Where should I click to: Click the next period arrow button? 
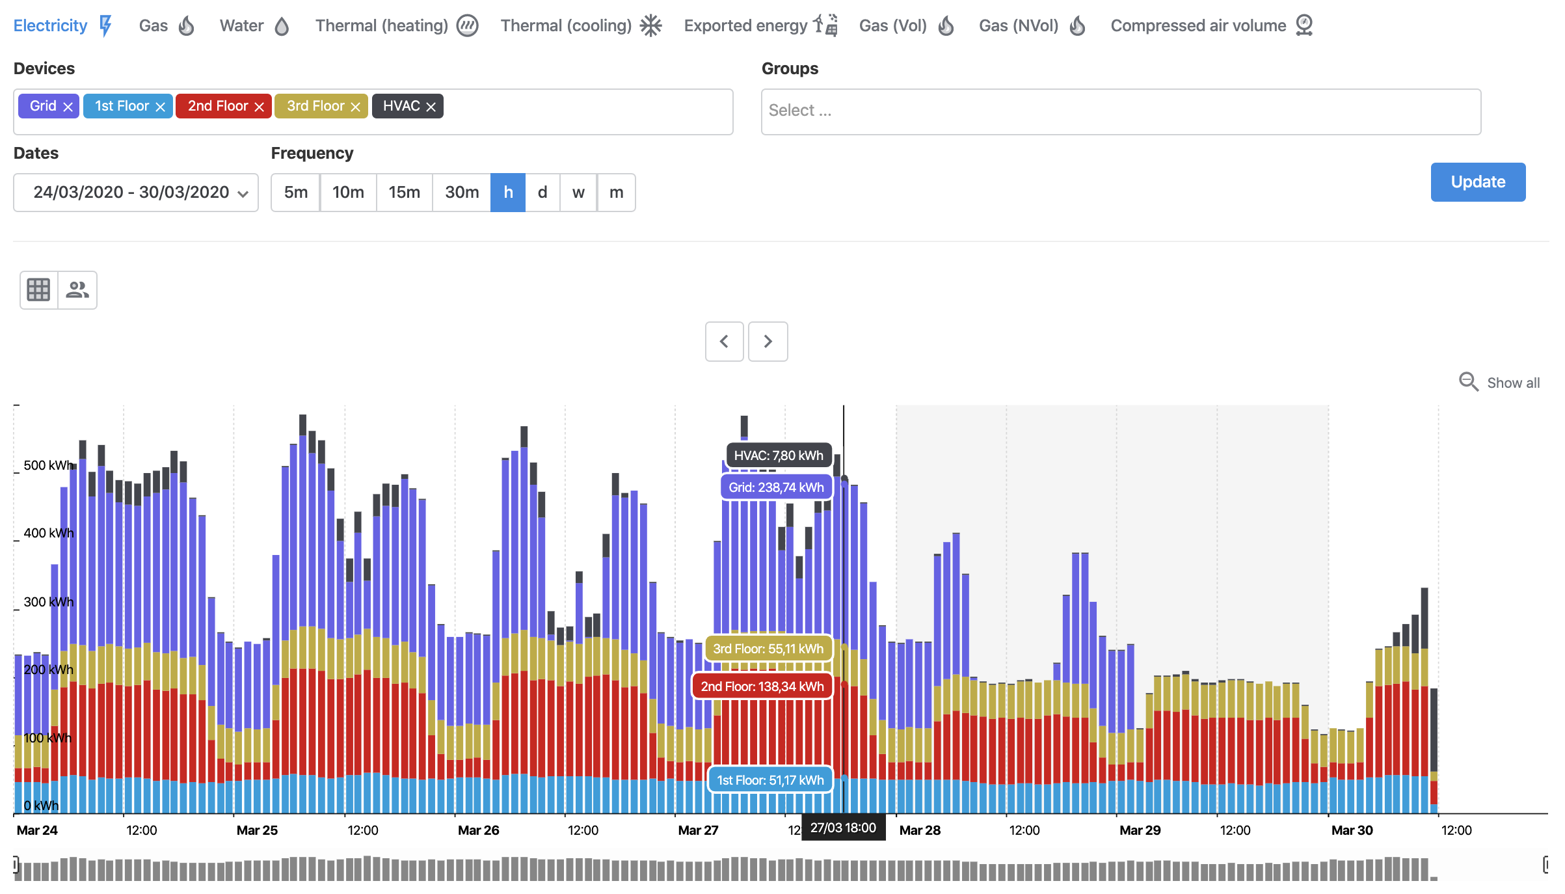768,342
